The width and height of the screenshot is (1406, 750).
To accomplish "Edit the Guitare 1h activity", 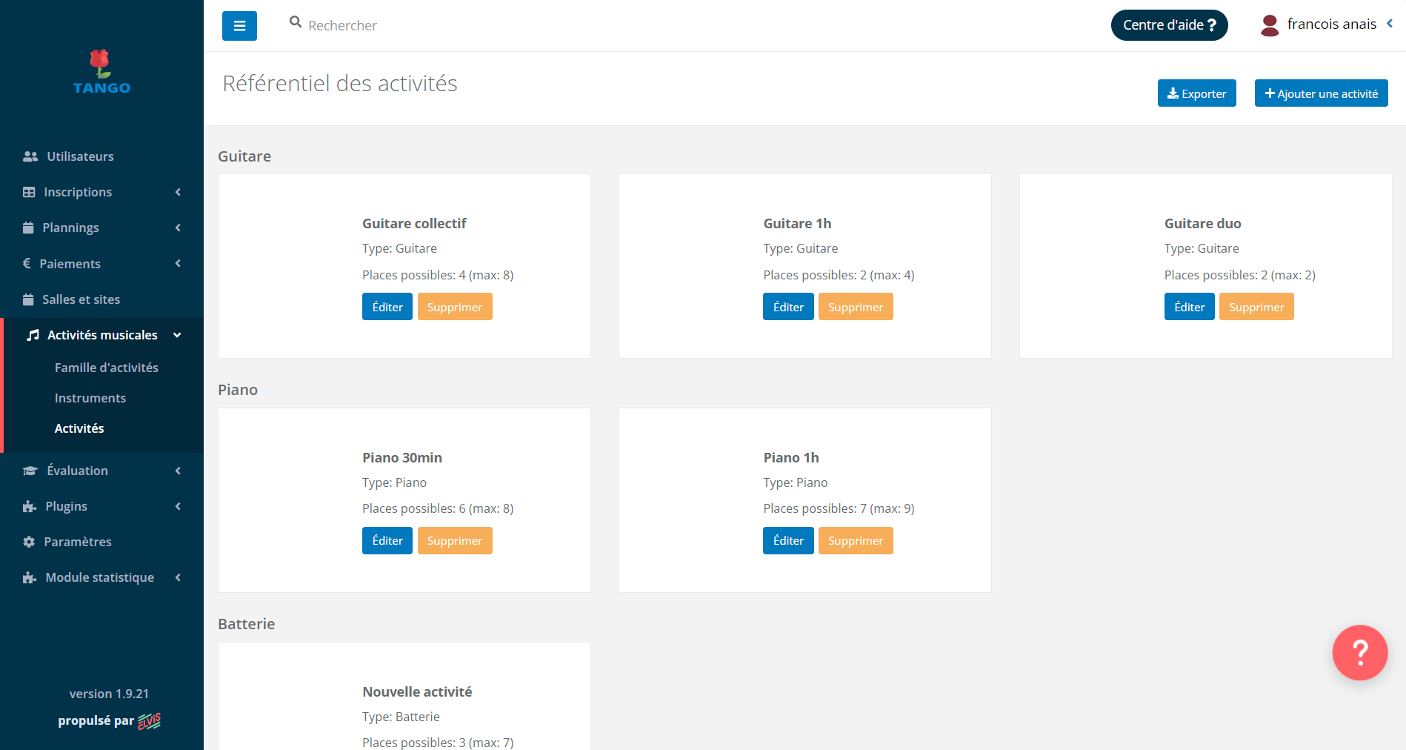I will pyautogui.click(x=788, y=307).
